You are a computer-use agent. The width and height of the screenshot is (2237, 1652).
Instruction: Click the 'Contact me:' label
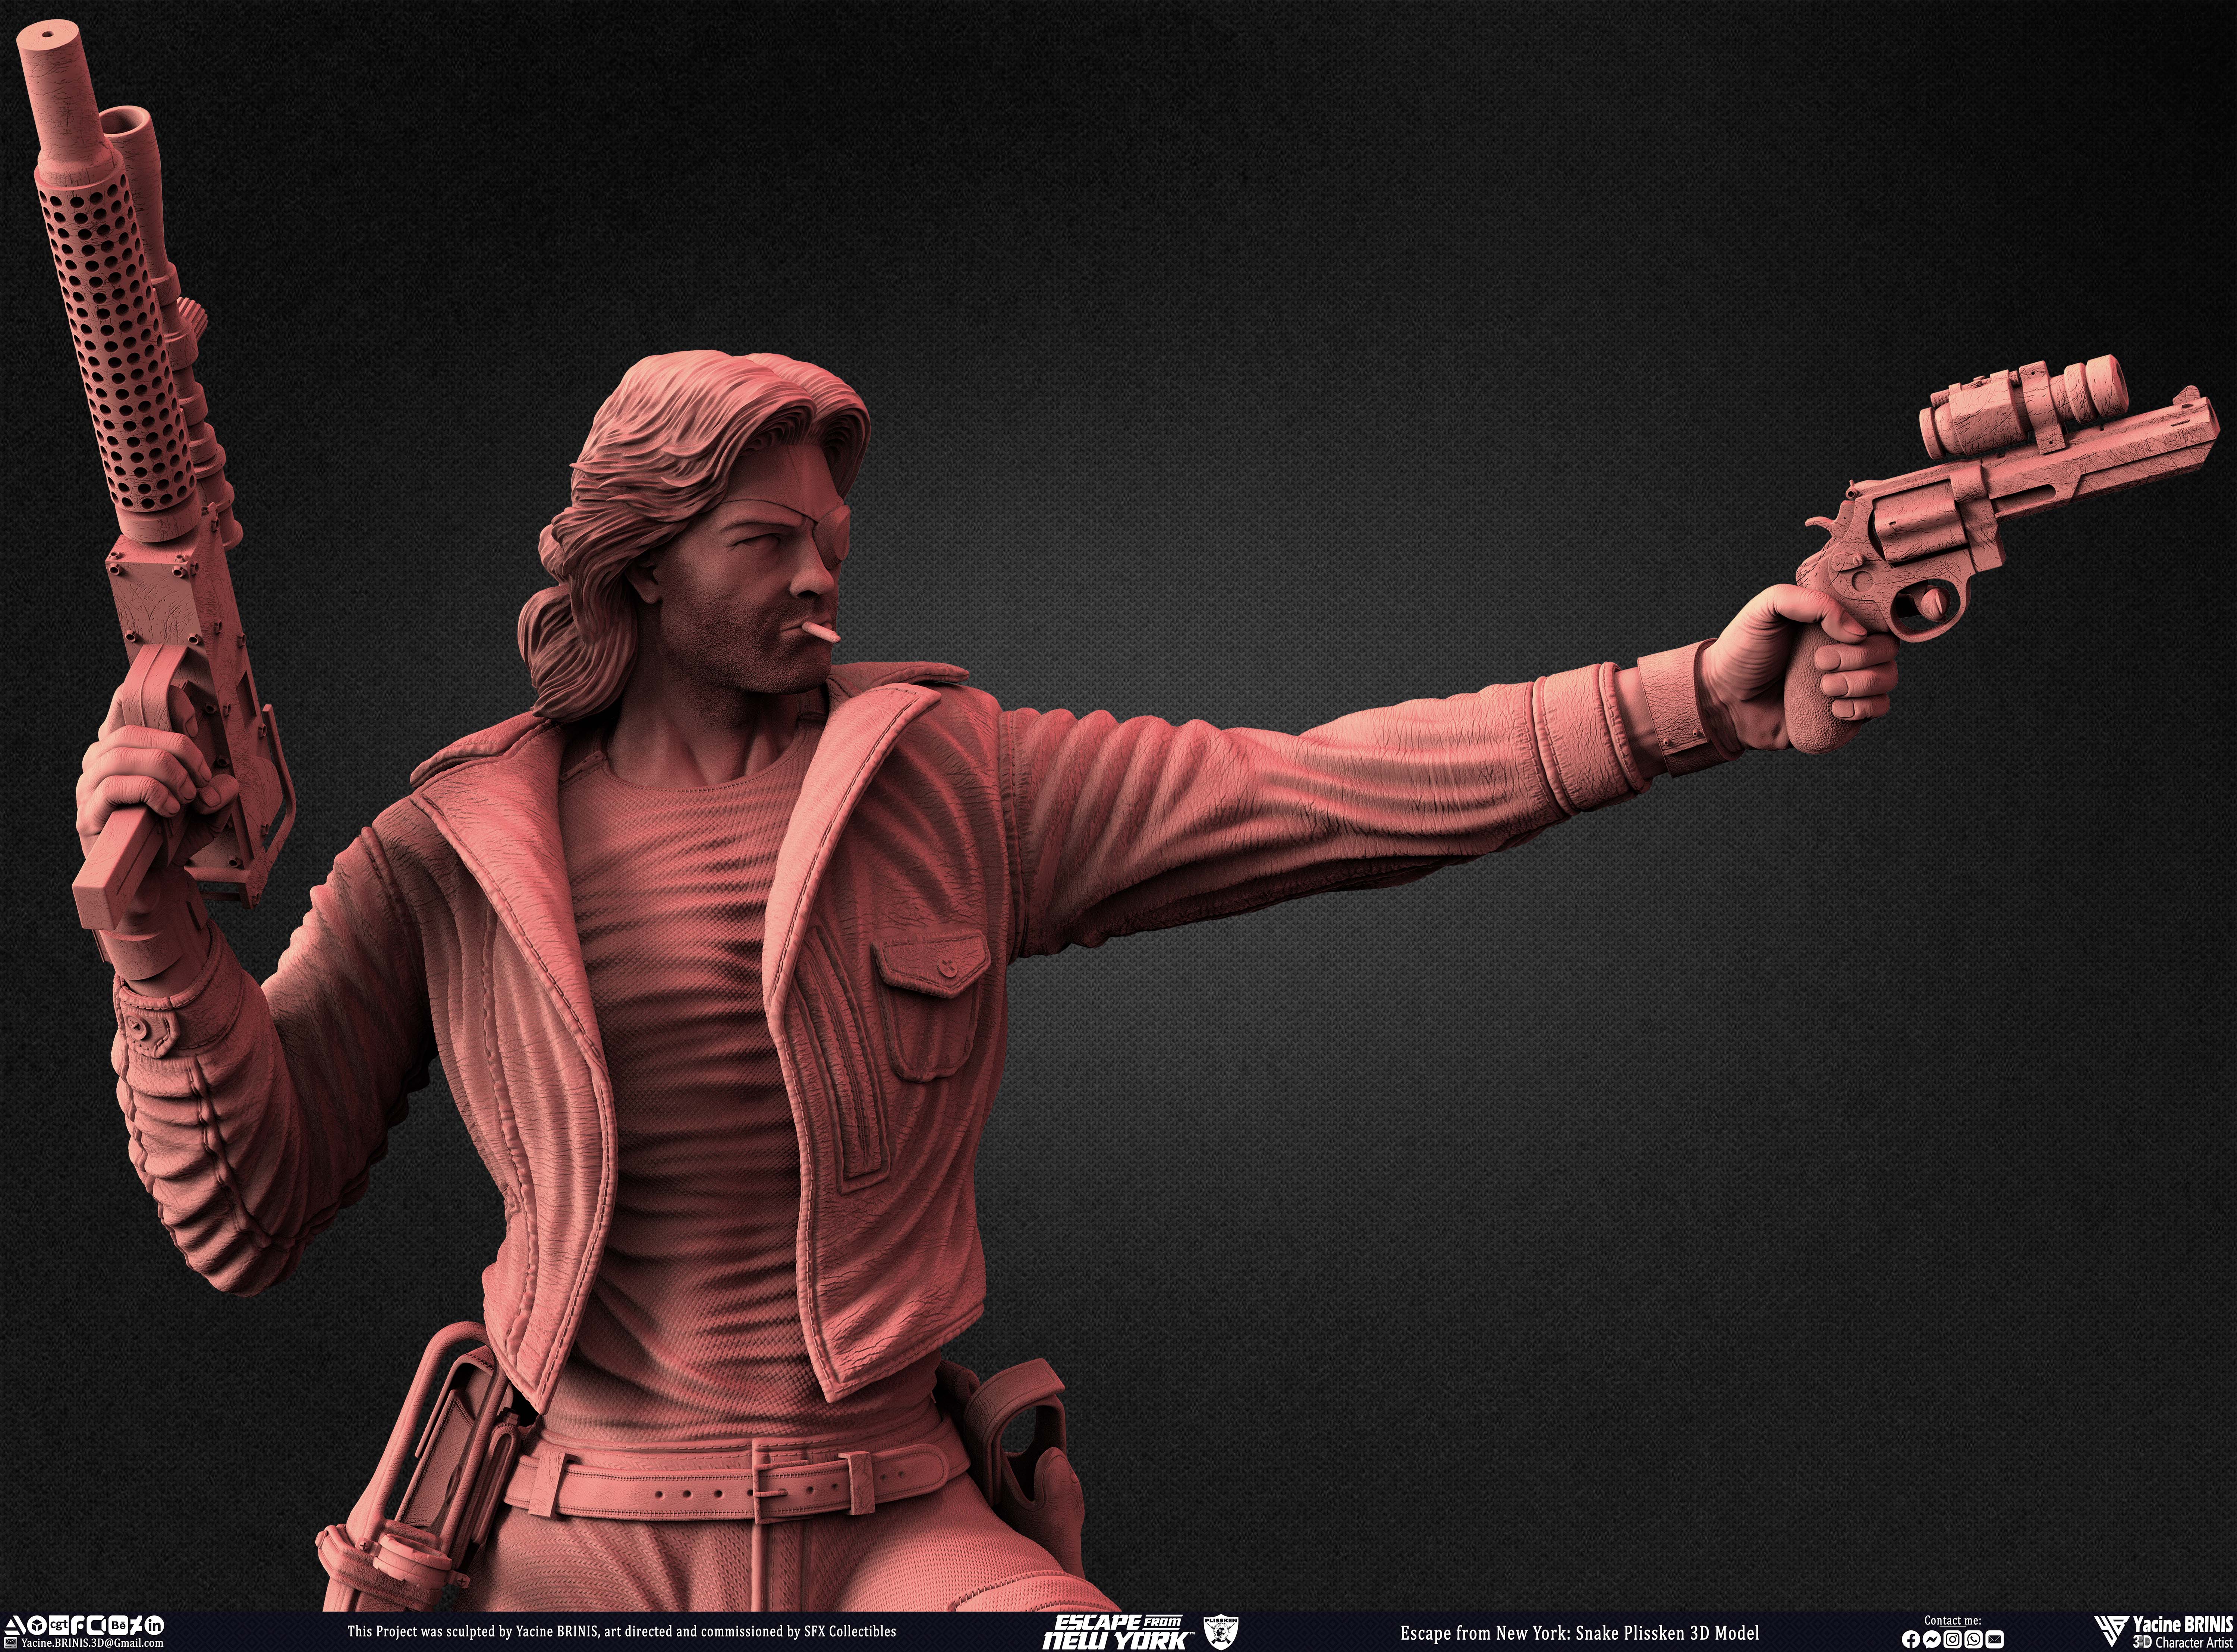(x=1953, y=1621)
